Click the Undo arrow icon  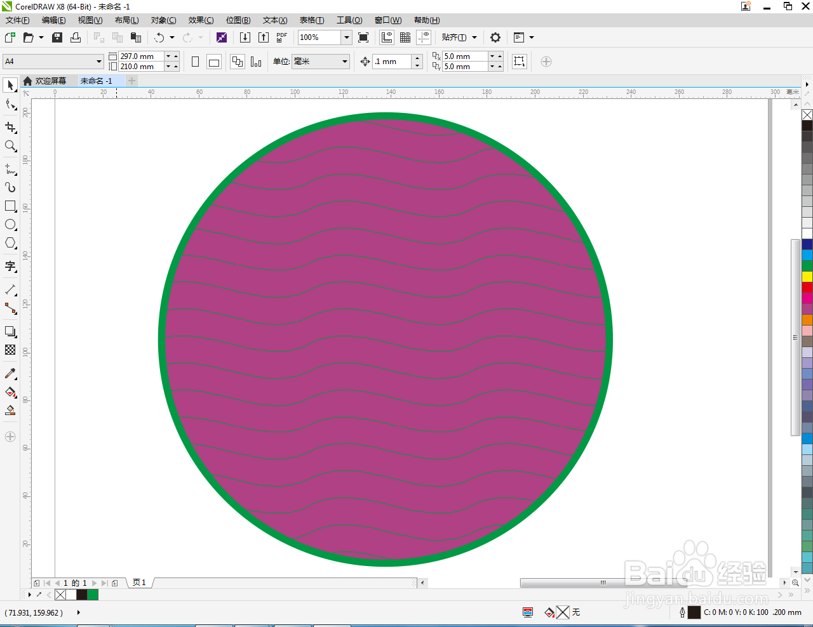[159, 37]
